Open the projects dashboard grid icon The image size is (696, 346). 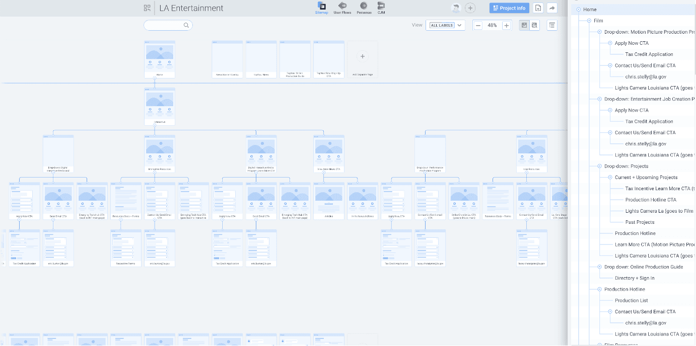click(x=147, y=8)
